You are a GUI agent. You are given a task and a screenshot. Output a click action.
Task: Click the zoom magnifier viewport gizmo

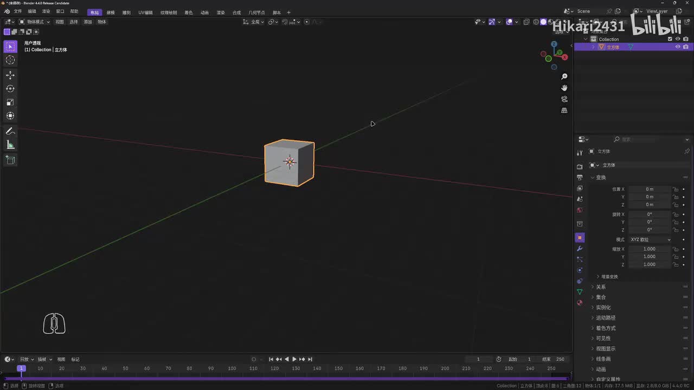coord(564,76)
